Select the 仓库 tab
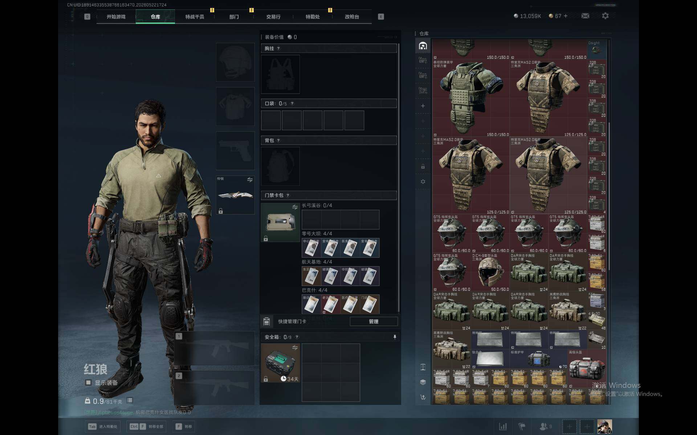This screenshot has width=697, height=435. click(155, 17)
